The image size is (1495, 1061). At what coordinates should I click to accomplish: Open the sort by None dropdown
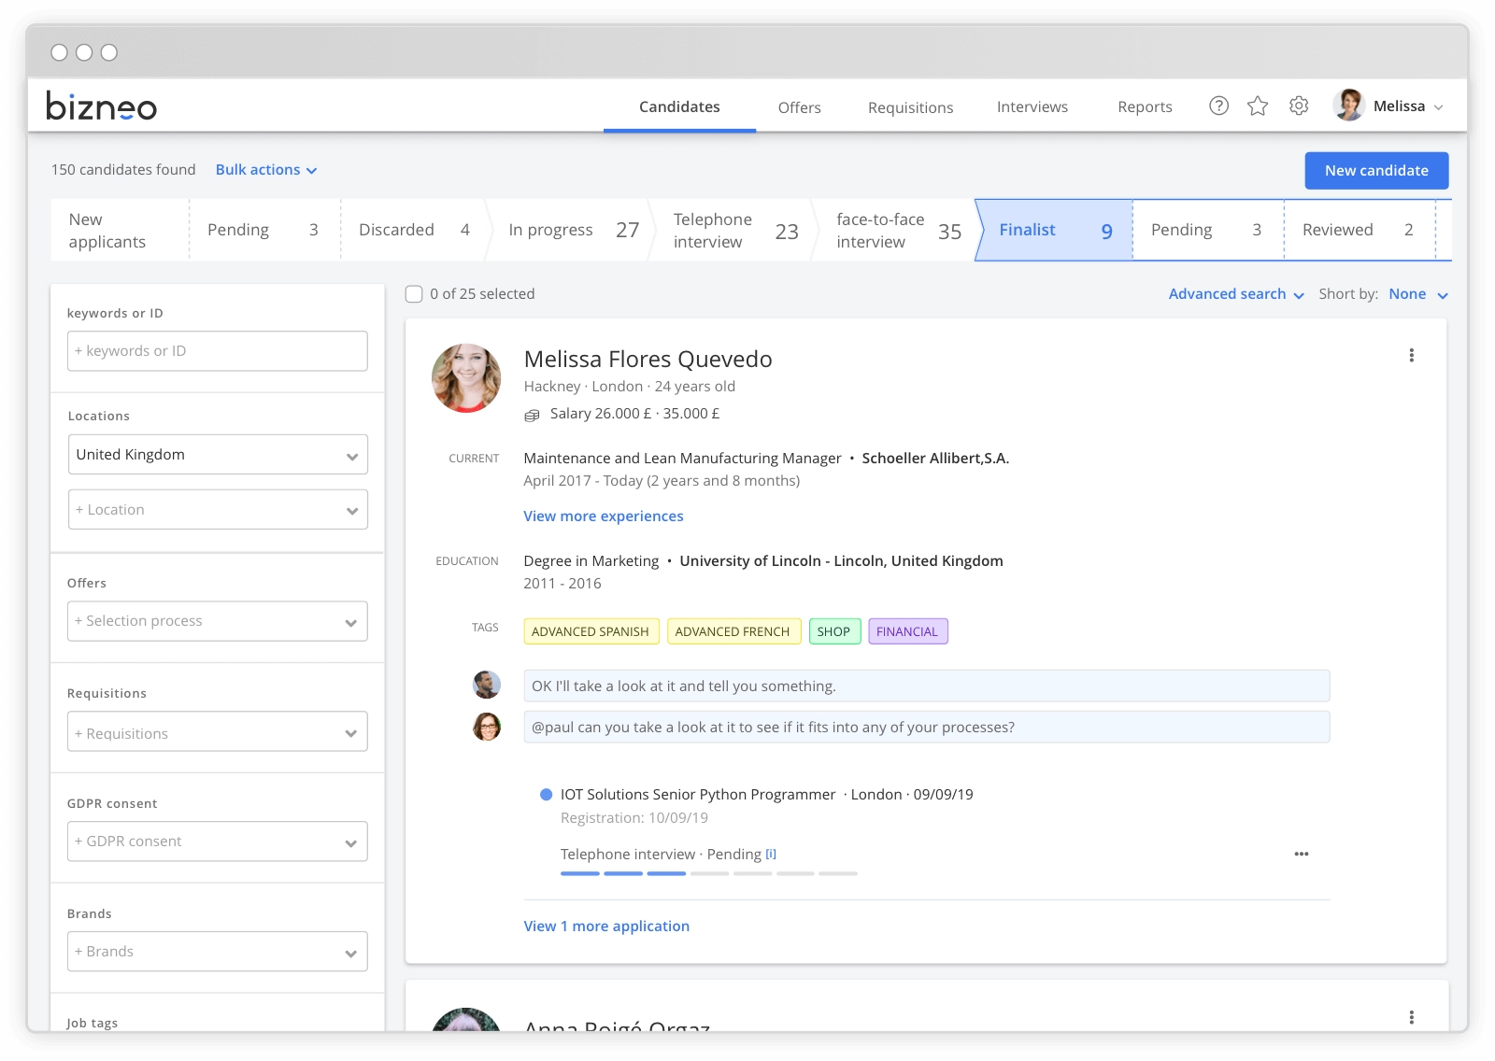(x=1418, y=294)
